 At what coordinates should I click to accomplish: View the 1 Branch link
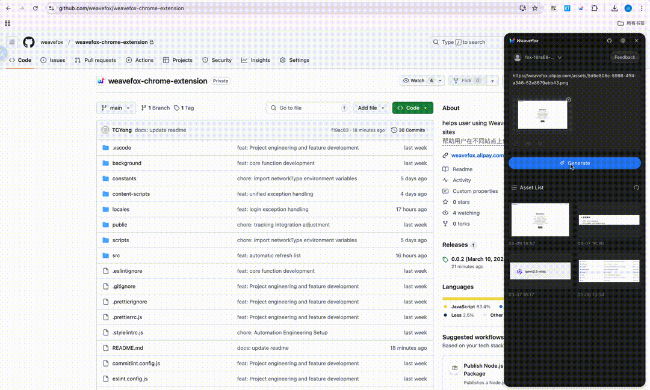[x=155, y=108]
